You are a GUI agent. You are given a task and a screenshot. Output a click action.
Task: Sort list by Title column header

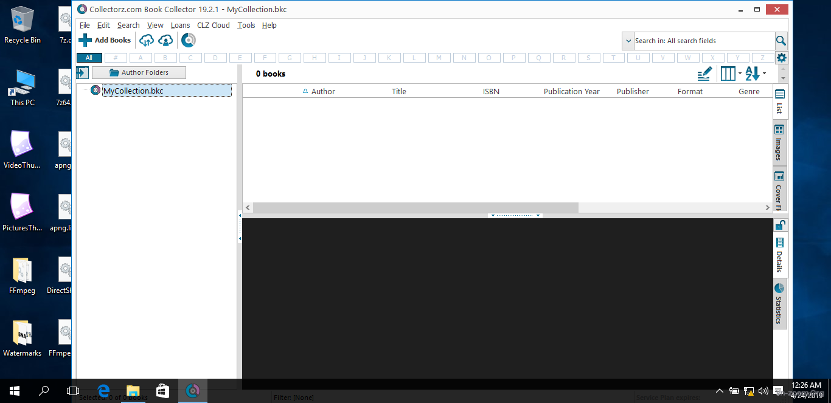coord(399,91)
